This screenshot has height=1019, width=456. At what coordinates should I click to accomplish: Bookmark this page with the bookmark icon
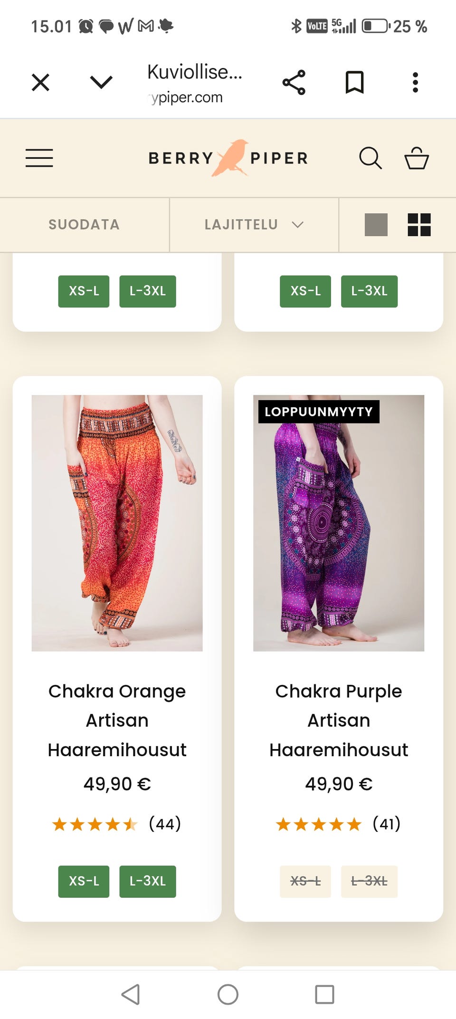click(x=354, y=82)
